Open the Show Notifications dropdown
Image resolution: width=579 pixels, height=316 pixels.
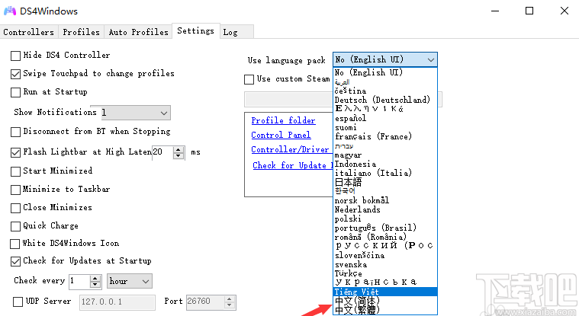pos(136,113)
